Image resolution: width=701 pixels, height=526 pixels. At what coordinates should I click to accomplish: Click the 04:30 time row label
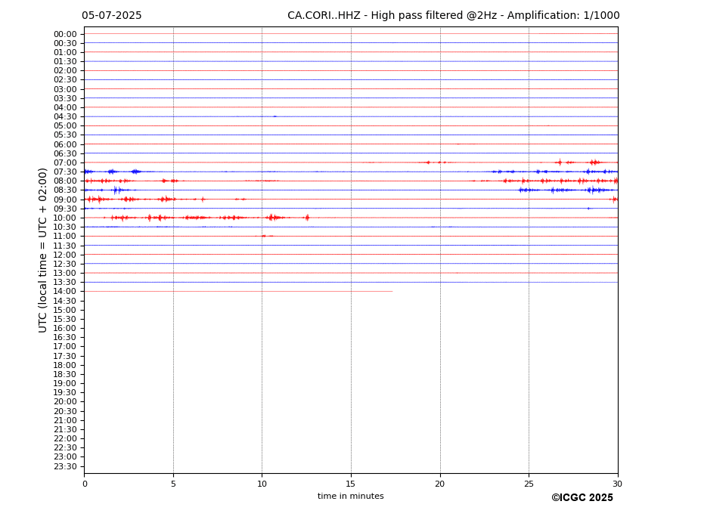[x=65, y=117]
